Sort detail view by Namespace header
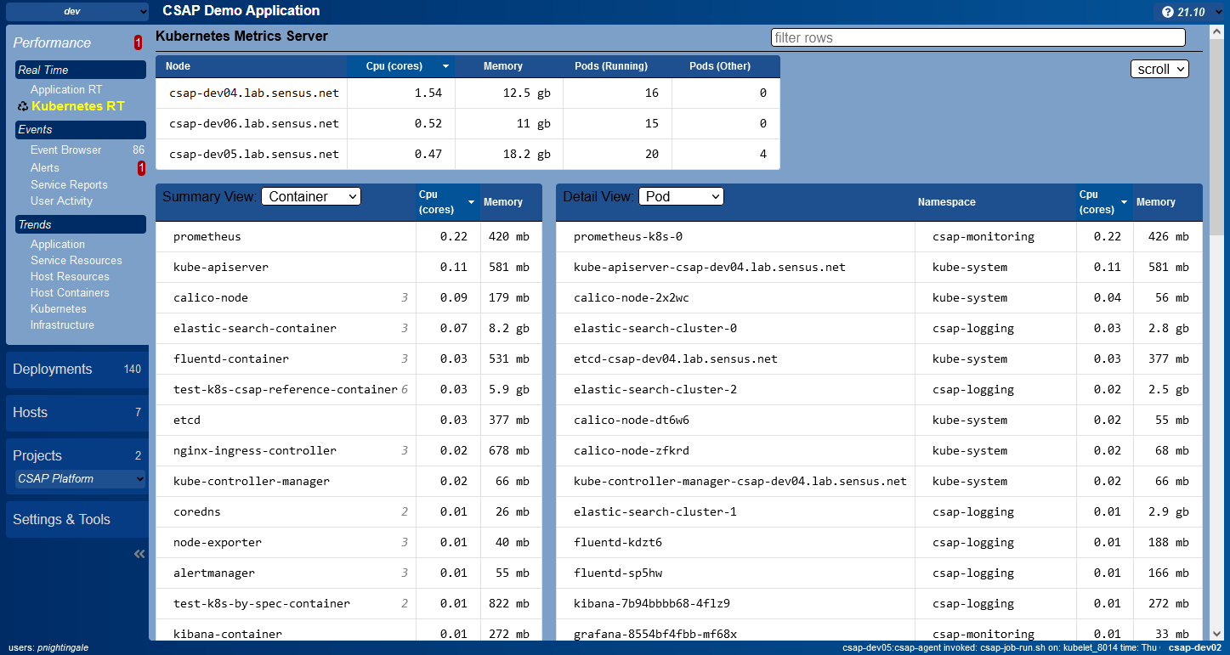This screenshot has width=1230, height=655. point(995,202)
